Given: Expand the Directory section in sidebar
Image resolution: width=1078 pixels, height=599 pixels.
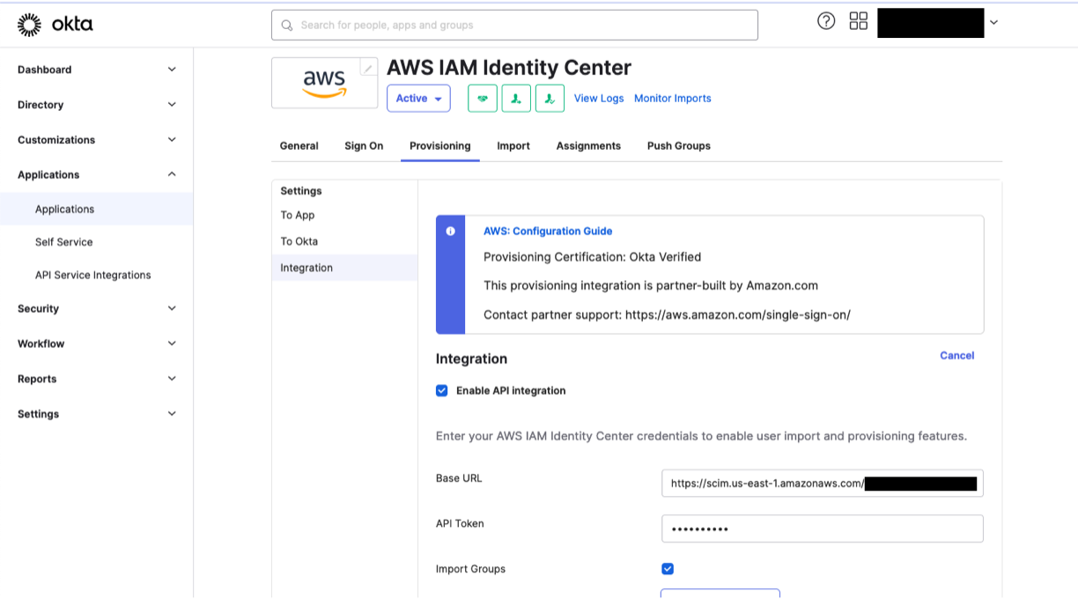Looking at the screenshot, I should [95, 104].
